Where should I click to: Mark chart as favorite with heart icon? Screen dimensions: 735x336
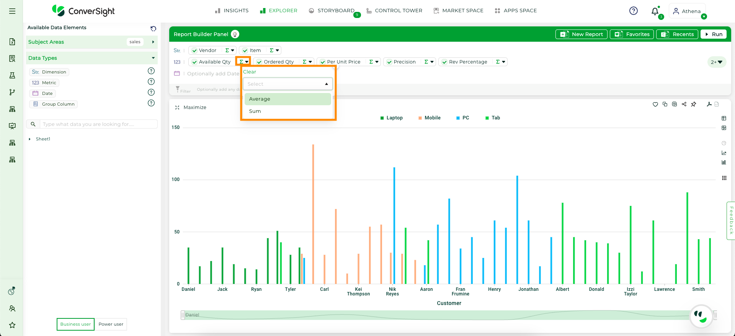pyautogui.click(x=655, y=104)
